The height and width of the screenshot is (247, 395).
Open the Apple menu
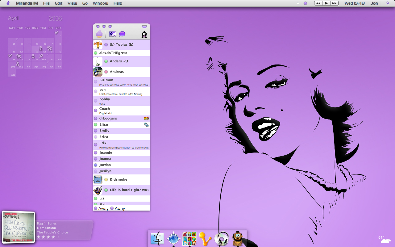pos(8,3)
